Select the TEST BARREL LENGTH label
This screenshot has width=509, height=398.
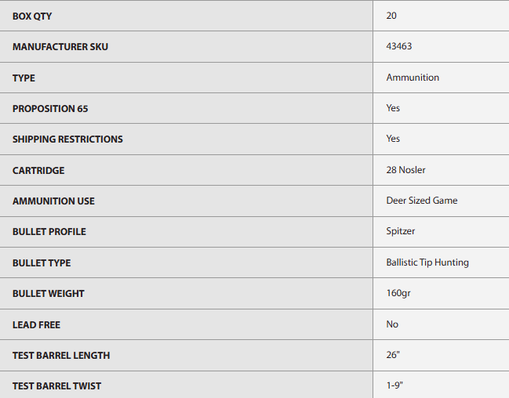(x=61, y=355)
